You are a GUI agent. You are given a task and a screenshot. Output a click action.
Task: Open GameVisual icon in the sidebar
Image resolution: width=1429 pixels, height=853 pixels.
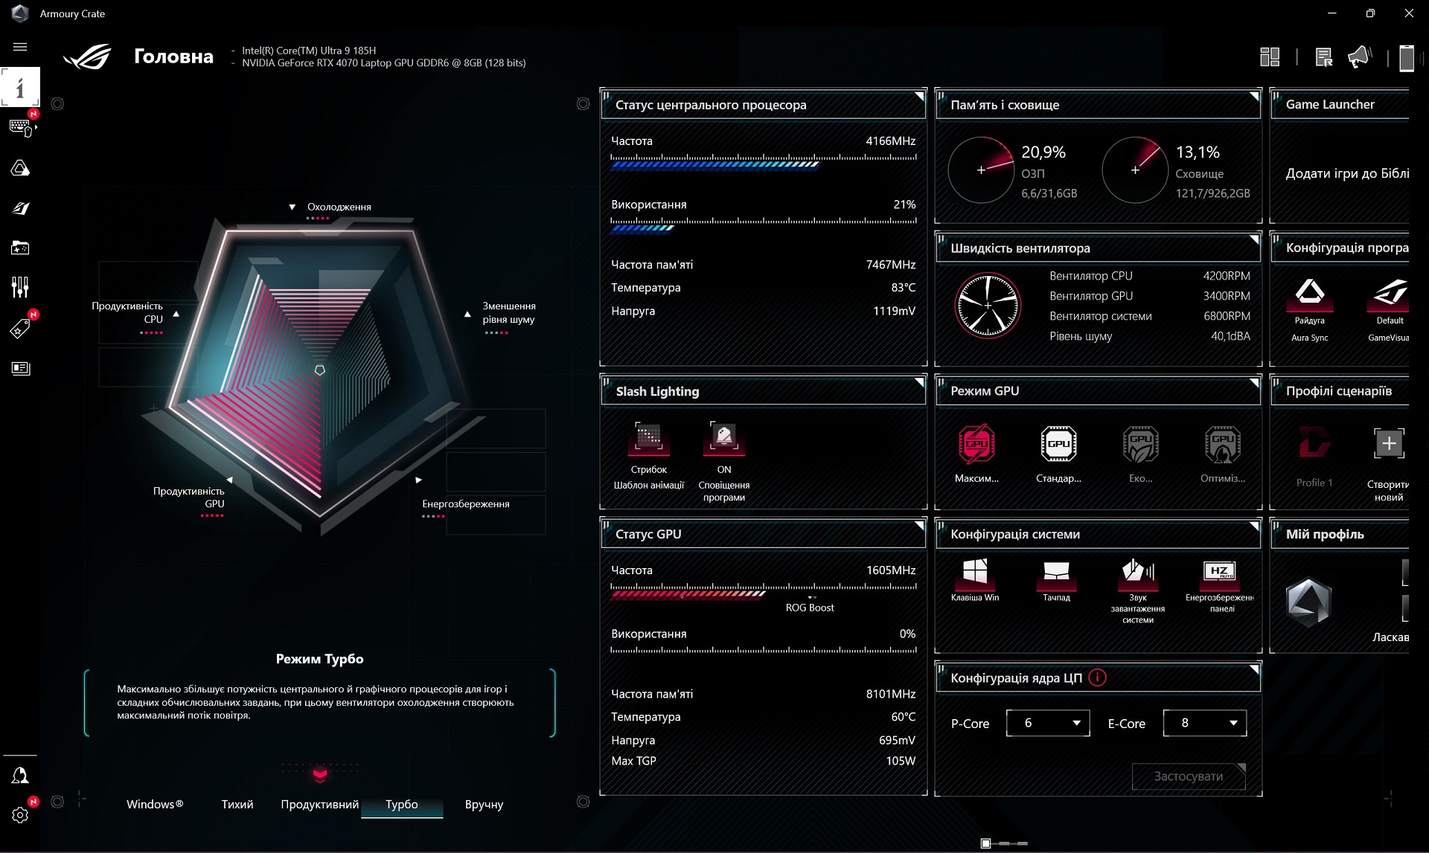[20, 208]
